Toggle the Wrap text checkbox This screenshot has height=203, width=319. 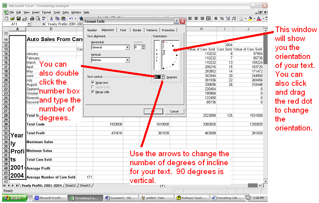[x=93, y=83]
